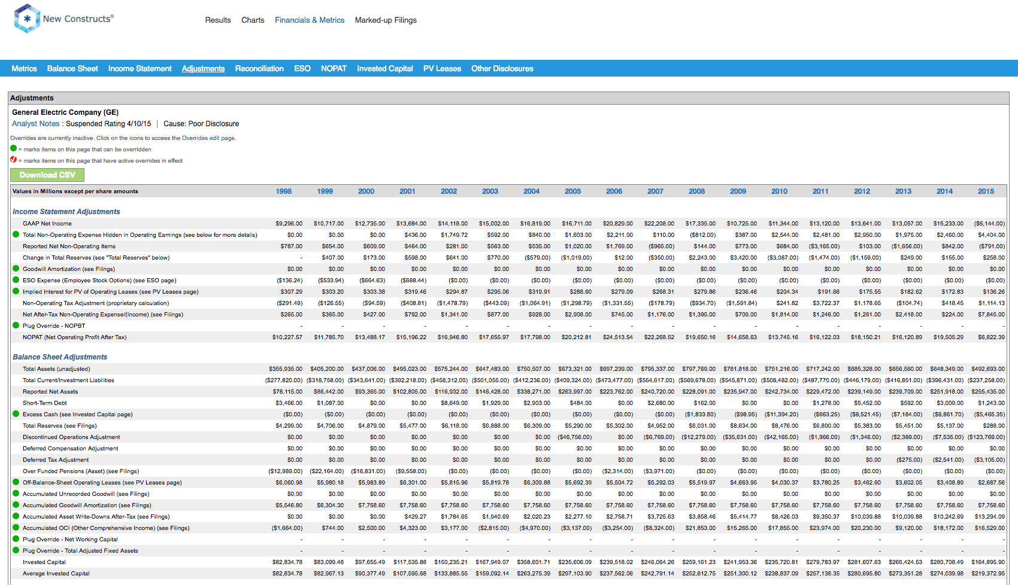Viewport: 1018px width, 585px height.
Task: Click the Download CSV button
Action: click(x=47, y=175)
